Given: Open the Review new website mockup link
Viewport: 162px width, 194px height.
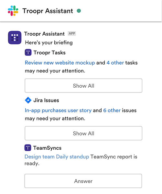Looking at the screenshot, I should (60, 63).
